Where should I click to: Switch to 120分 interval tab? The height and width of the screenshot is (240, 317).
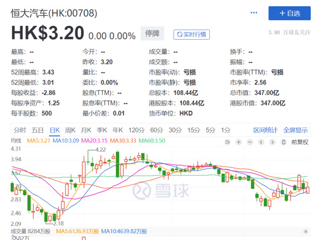(x=136, y=130)
